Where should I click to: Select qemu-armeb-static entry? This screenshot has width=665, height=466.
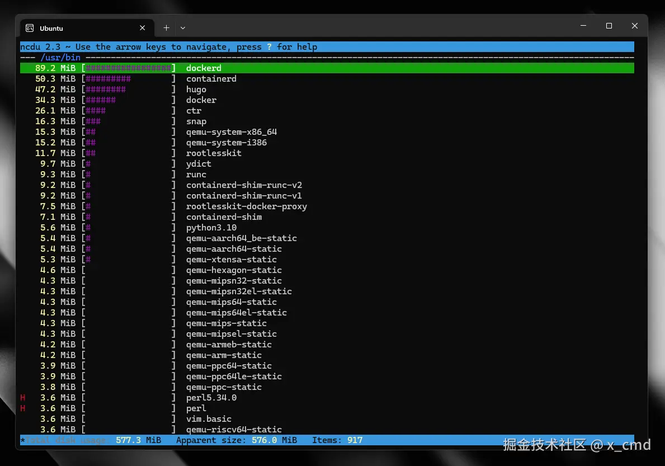coord(327,344)
